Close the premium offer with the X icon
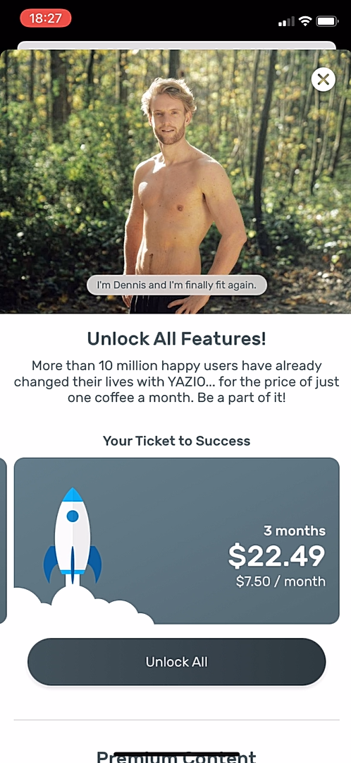This screenshot has height=763, width=351. [x=324, y=79]
